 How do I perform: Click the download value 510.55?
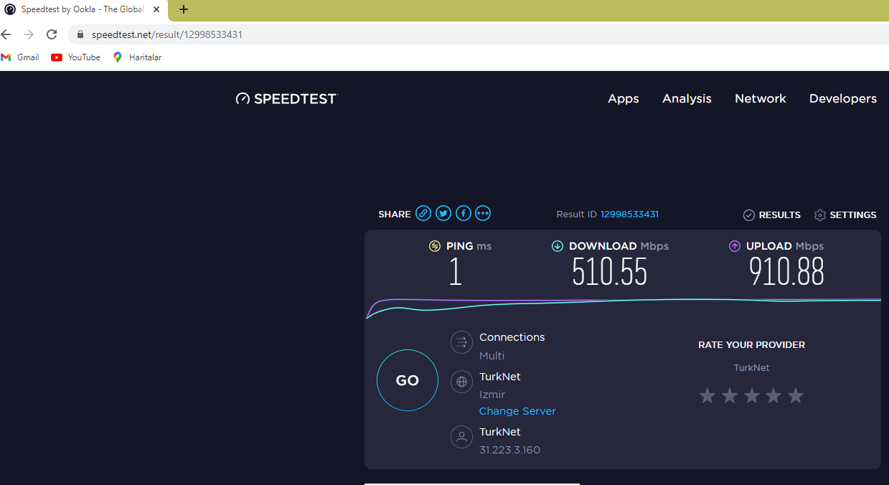pyautogui.click(x=609, y=272)
